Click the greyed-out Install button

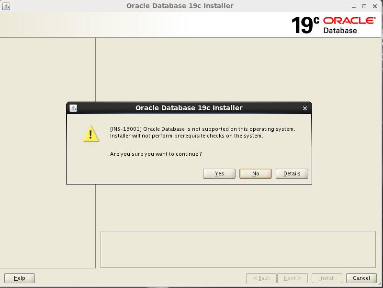[x=327, y=278]
